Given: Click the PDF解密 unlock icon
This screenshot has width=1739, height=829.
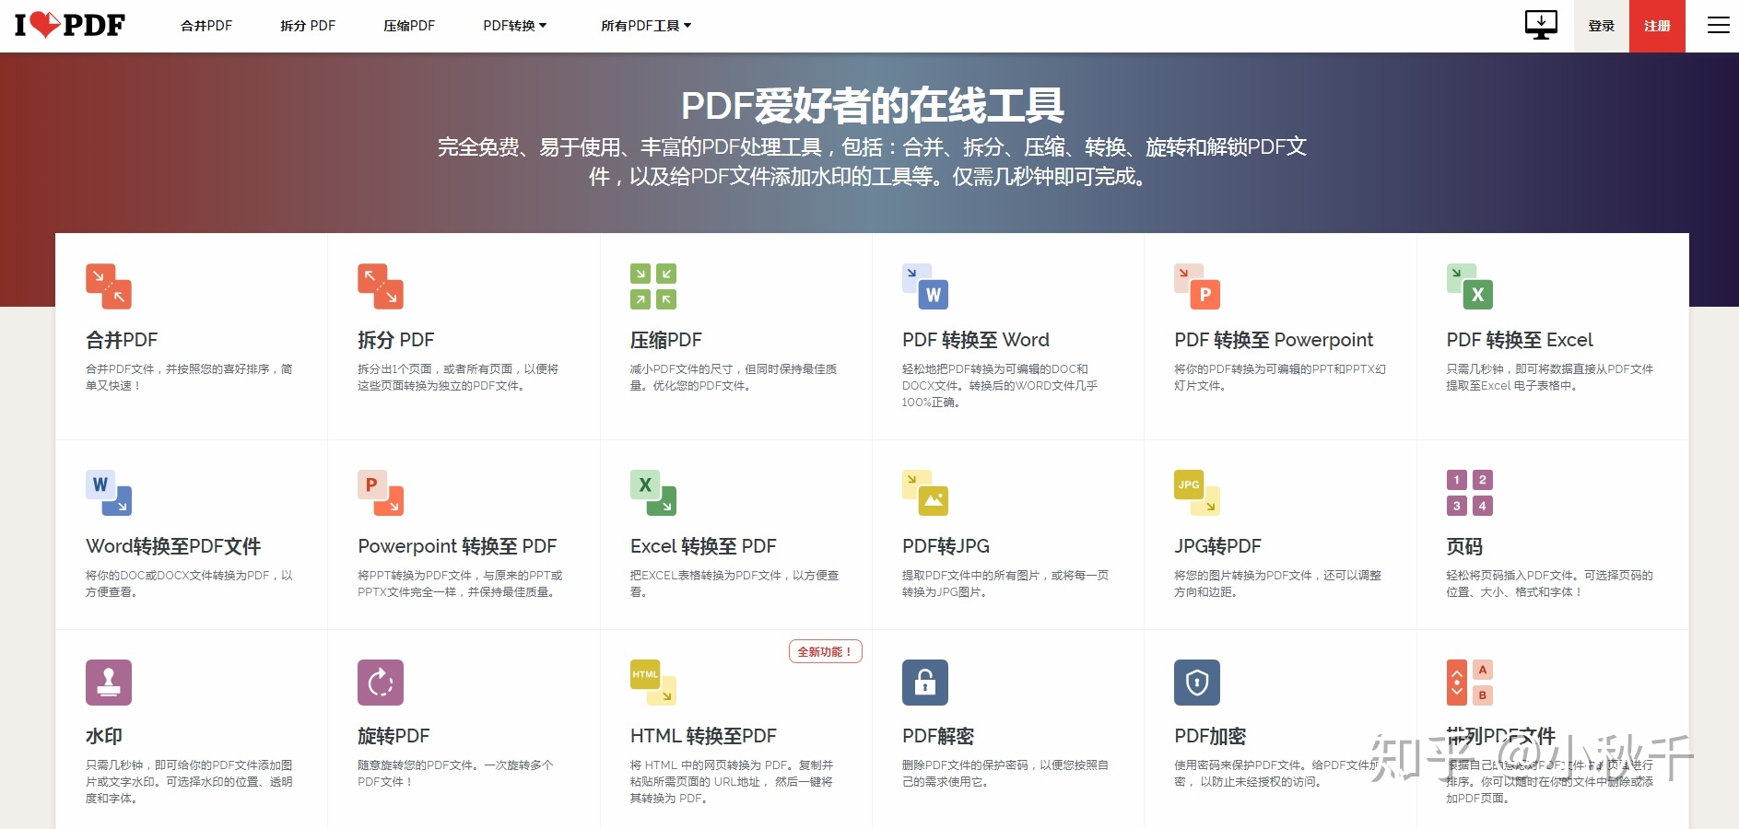Looking at the screenshot, I should click(x=925, y=683).
